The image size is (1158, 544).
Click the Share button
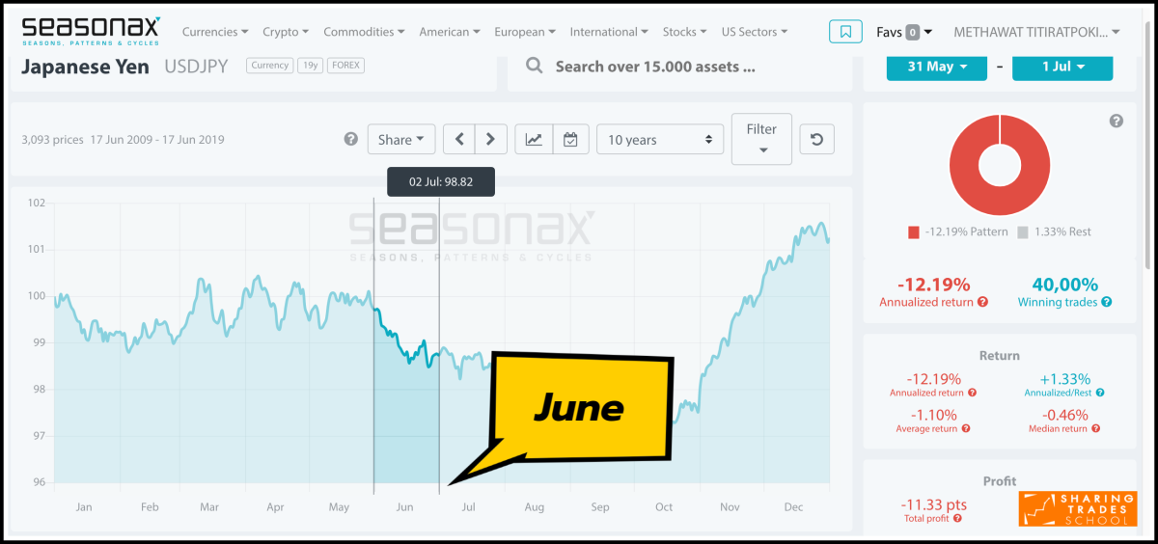401,140
